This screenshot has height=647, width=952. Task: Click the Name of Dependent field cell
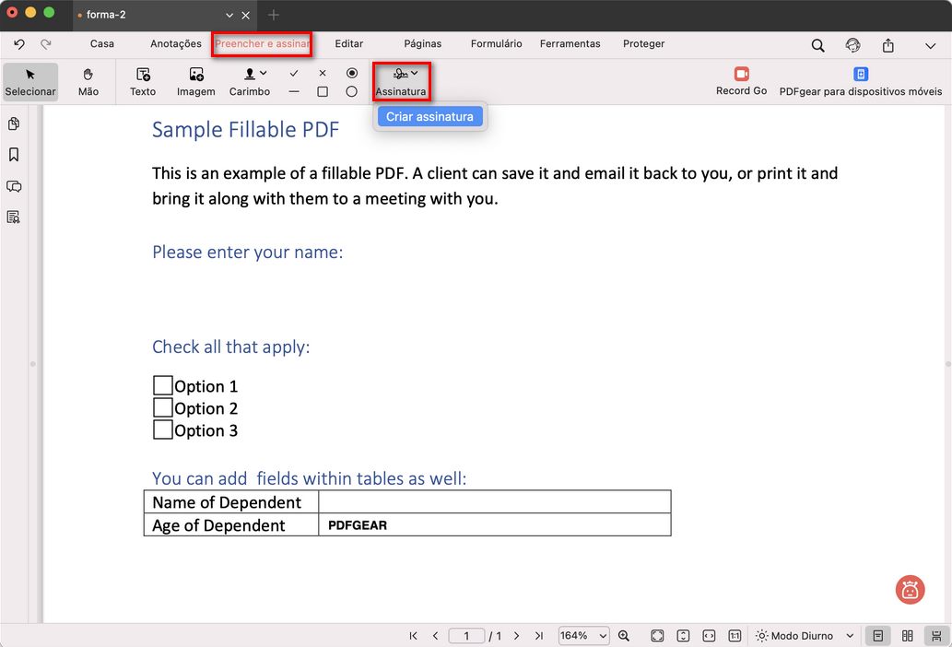tap(495, 502)
